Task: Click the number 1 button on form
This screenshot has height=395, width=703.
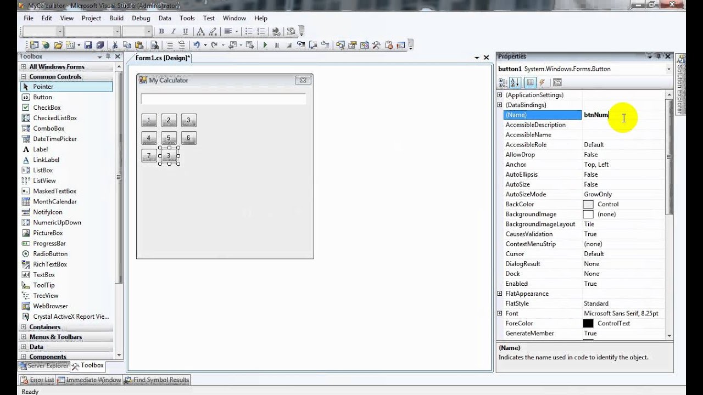Action: (149, 120)
